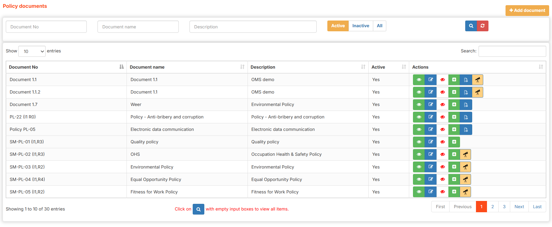
Task: Click red eye-slash icon for Policy PL-05
Action: tap(442, 129)
